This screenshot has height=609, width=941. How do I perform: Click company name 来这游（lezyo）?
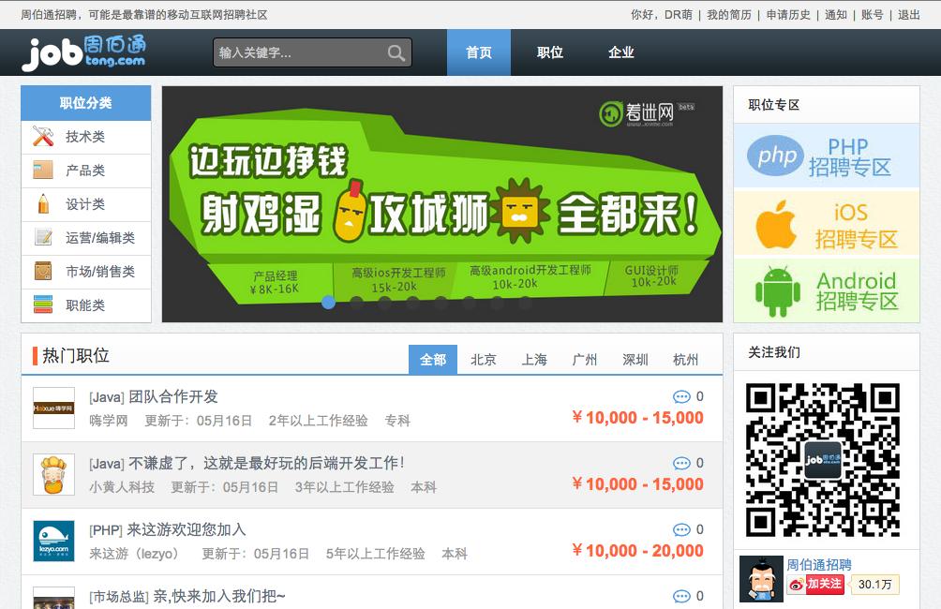(x=134, y=554)
